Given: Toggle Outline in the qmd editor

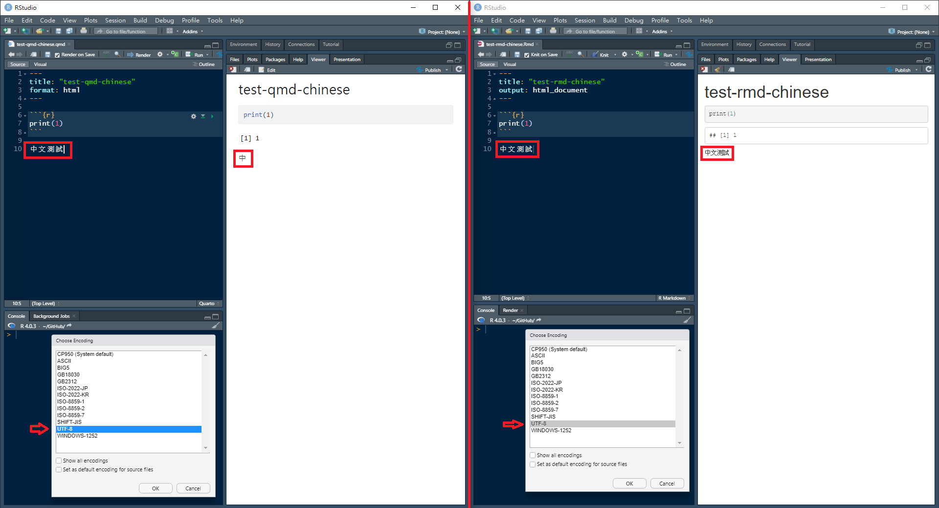Looking at the screenshot, I should [x=204, y=65].
